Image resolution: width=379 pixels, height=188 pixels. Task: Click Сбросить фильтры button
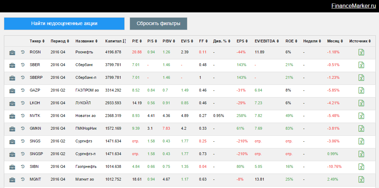tap(158, 24)
